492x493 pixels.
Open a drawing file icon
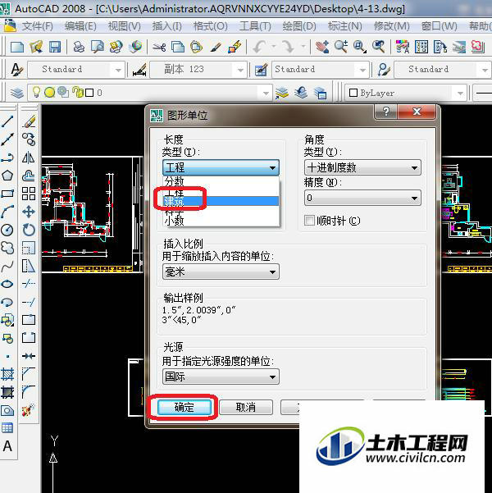click(36, 47)
